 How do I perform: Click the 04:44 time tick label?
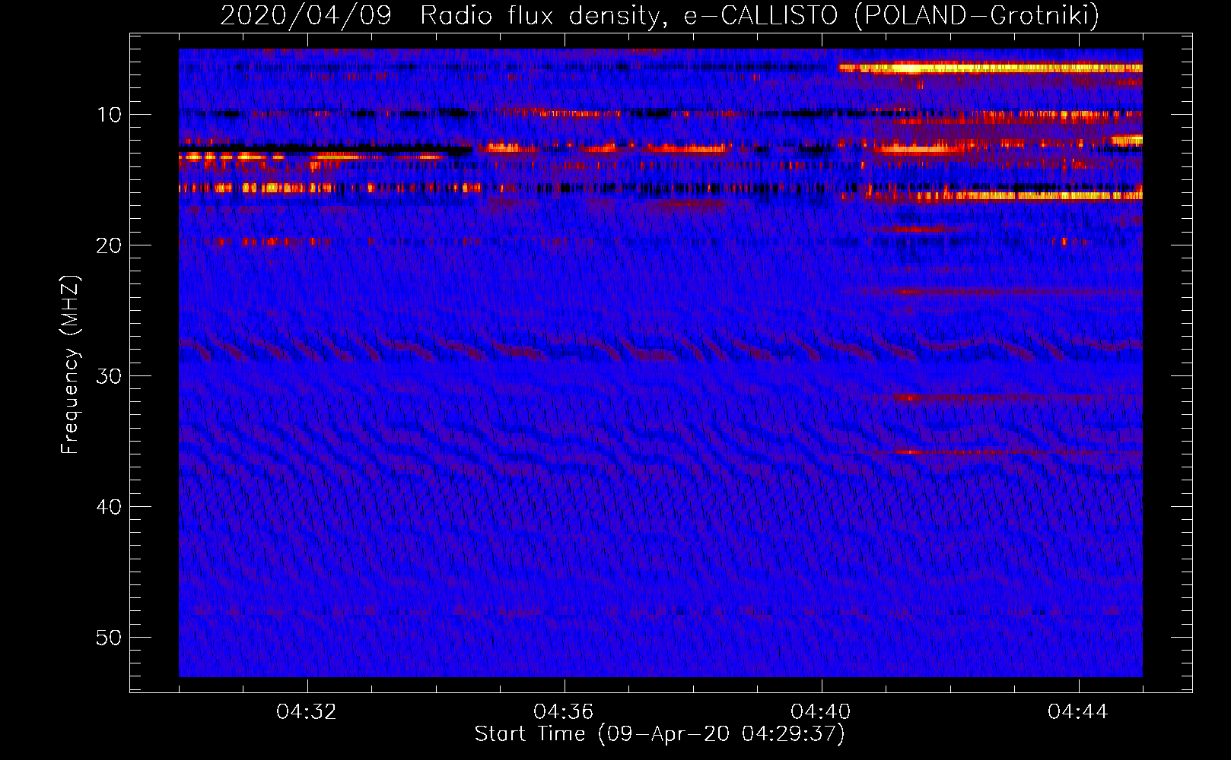pos(1078,712)
